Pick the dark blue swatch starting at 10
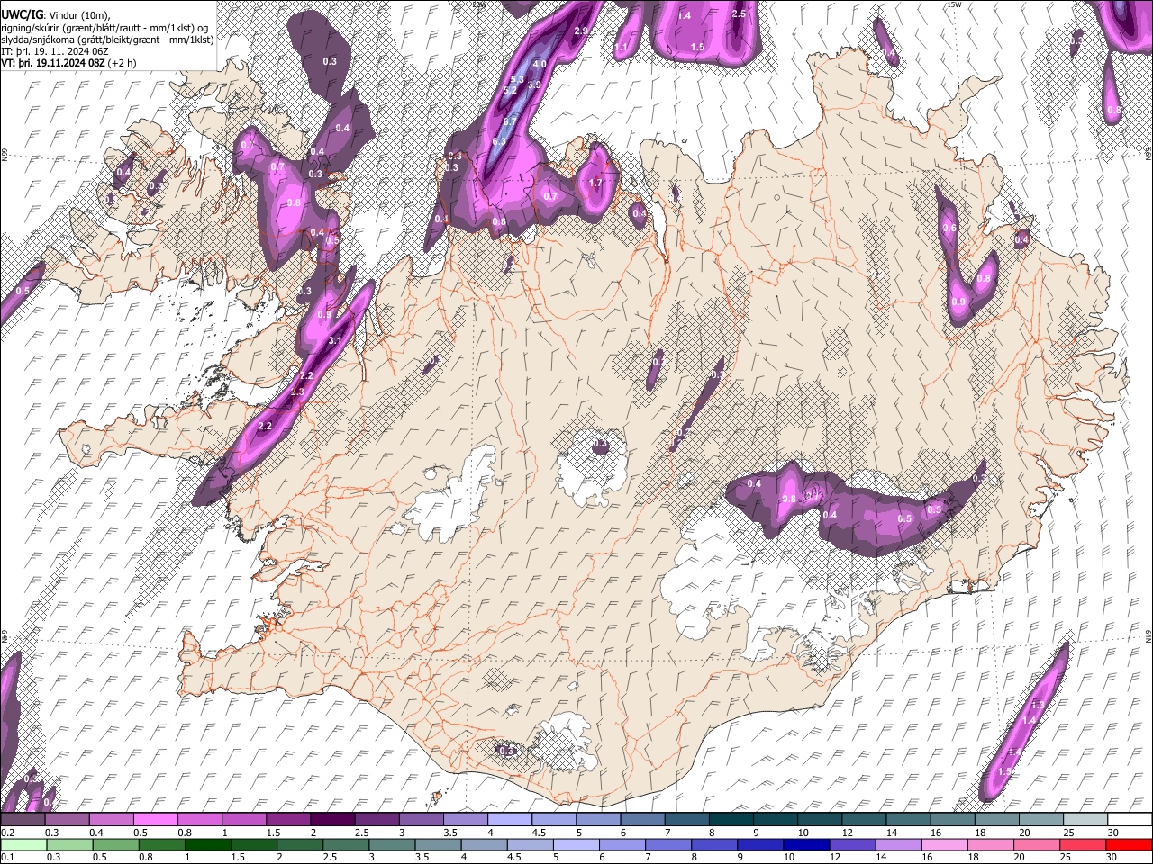Image resolution: width=1153 pixels, height=864 pixels. (805, 844)
